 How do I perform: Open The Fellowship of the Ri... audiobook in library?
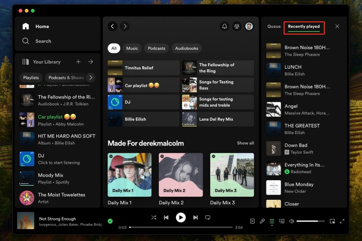[x=58, y=100]
